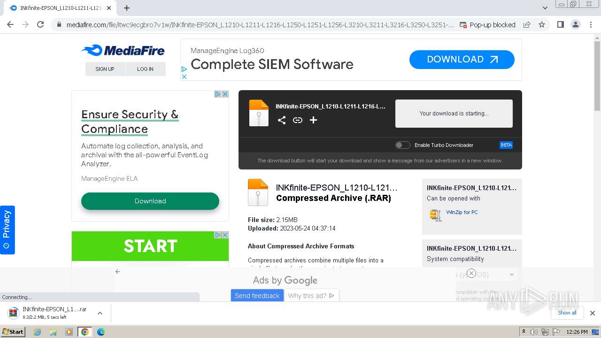
Task: Open the share page icon in address bar
Action: click(x=527, y=25)
